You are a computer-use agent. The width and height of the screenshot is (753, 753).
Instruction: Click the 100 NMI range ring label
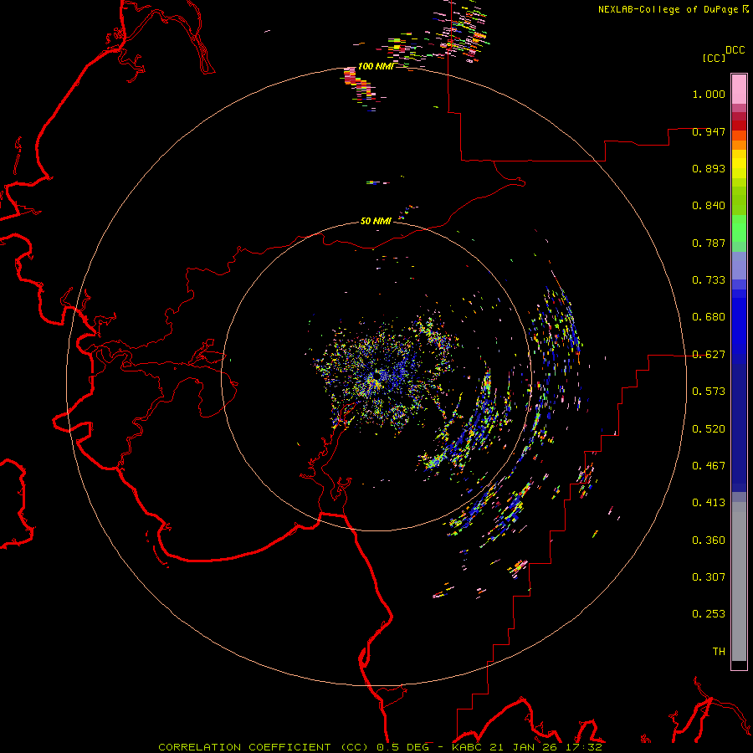point(376,66)
